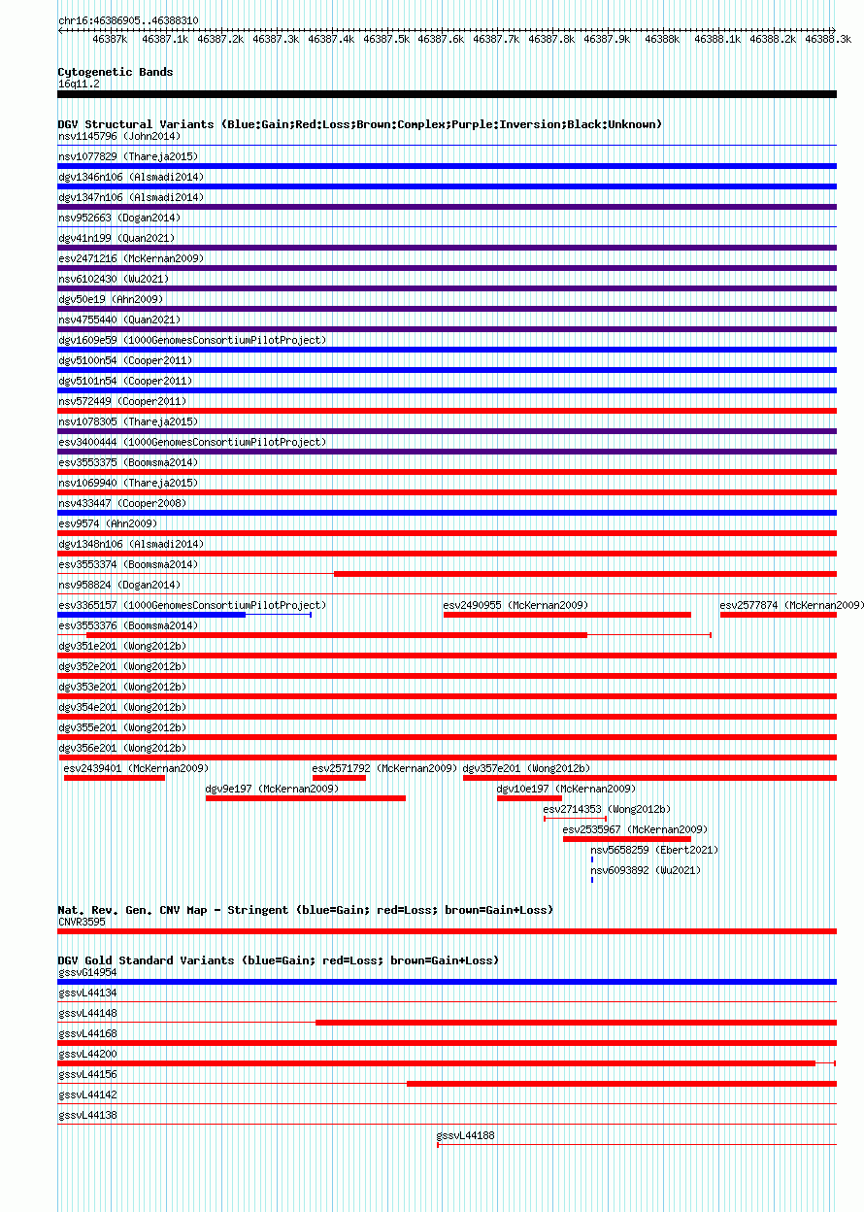
Task: Open dgv1347n106 (Alsmadi2014) variant entry
Action: (131, 198)
